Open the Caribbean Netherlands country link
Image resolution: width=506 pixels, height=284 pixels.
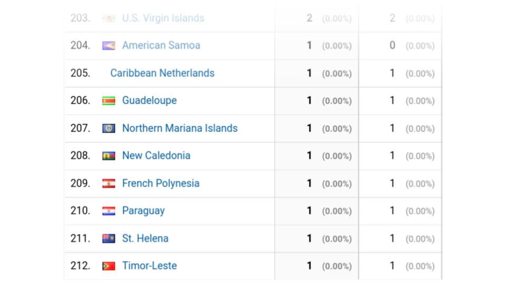coord(162,73)
